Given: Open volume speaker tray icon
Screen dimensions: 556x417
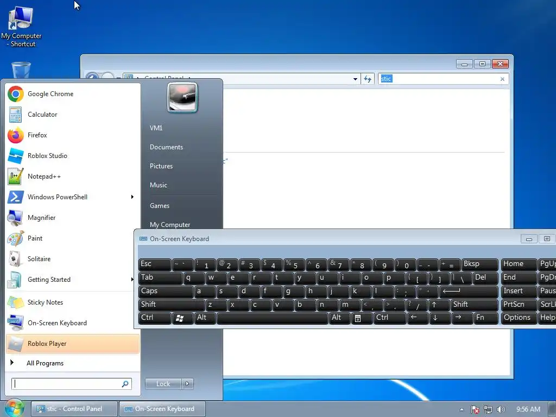Looking at the screenshot, I should tap(501, 409).
